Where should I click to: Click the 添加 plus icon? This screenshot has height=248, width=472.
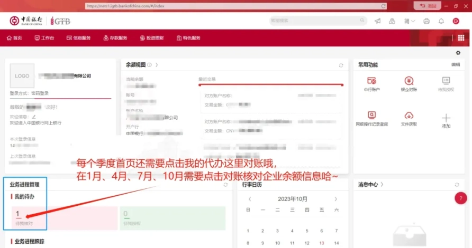click(x=446, y=118)
